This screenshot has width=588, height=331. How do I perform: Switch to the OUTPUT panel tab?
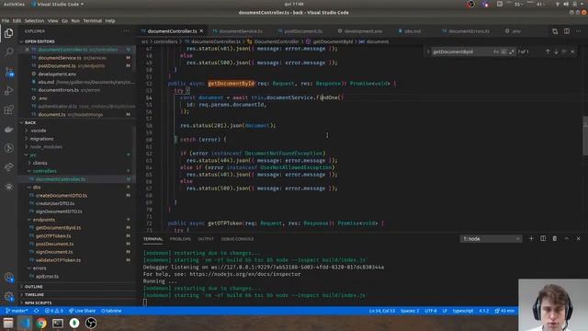pos(206,239)
